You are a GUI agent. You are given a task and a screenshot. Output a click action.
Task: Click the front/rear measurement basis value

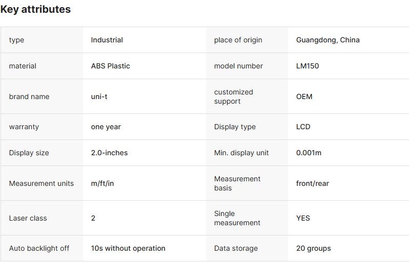click(312, 183)
